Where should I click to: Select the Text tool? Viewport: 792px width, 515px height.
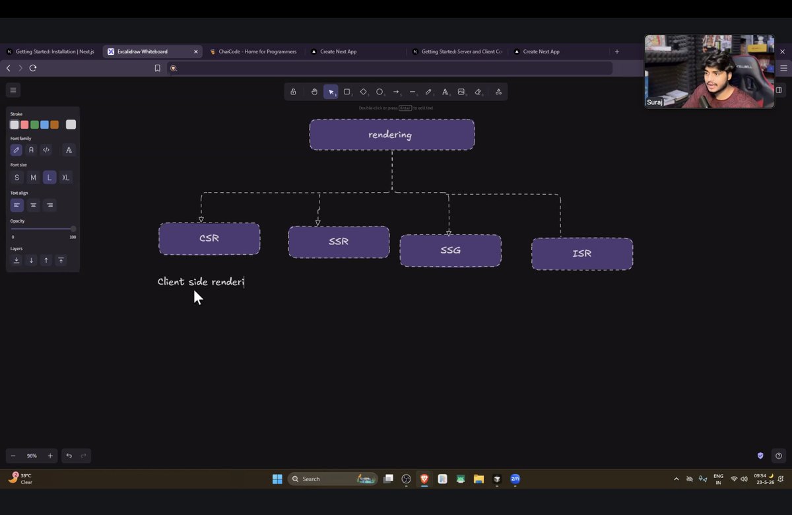point(445,92)
